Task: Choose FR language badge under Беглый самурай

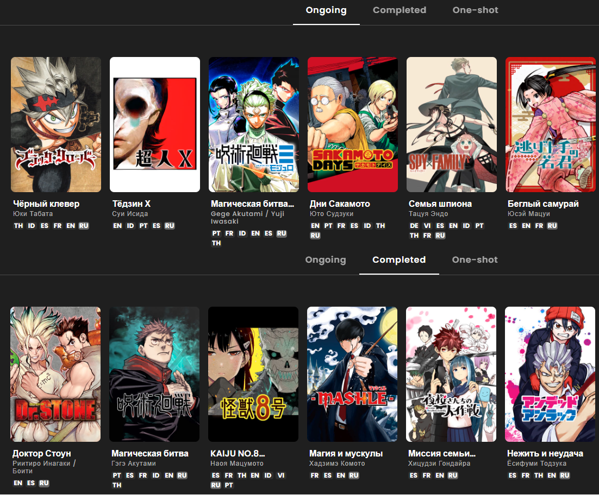Action: tap(539, 226)
